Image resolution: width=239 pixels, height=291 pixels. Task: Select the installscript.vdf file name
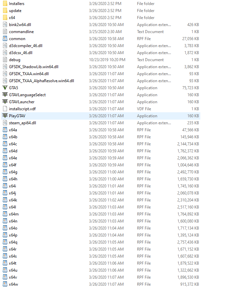(22, 109)
